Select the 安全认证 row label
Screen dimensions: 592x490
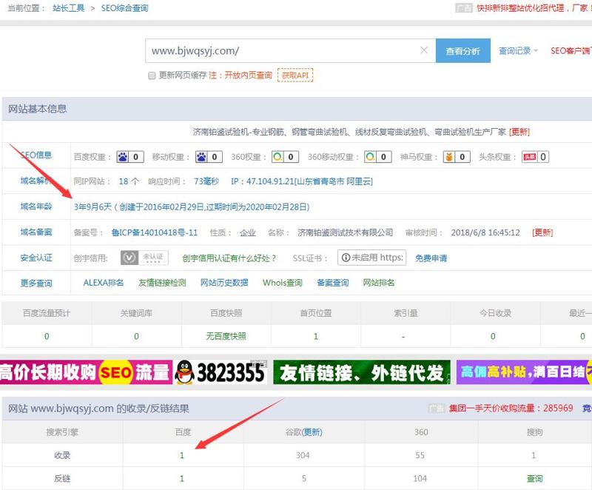[36, 258]
